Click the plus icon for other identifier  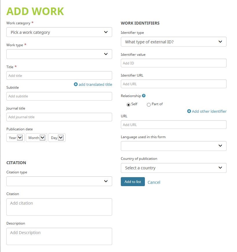[189, 111]
